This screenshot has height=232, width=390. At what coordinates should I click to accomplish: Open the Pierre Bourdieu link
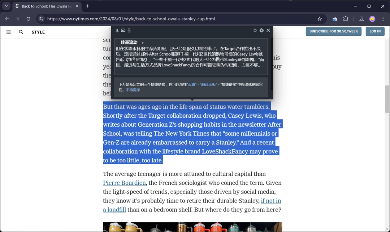click(x=124, y=183)
